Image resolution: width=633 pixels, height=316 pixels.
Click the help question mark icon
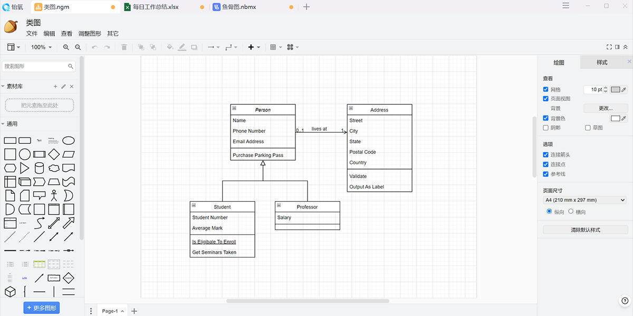pyautogui.click(x=625, y=301)
